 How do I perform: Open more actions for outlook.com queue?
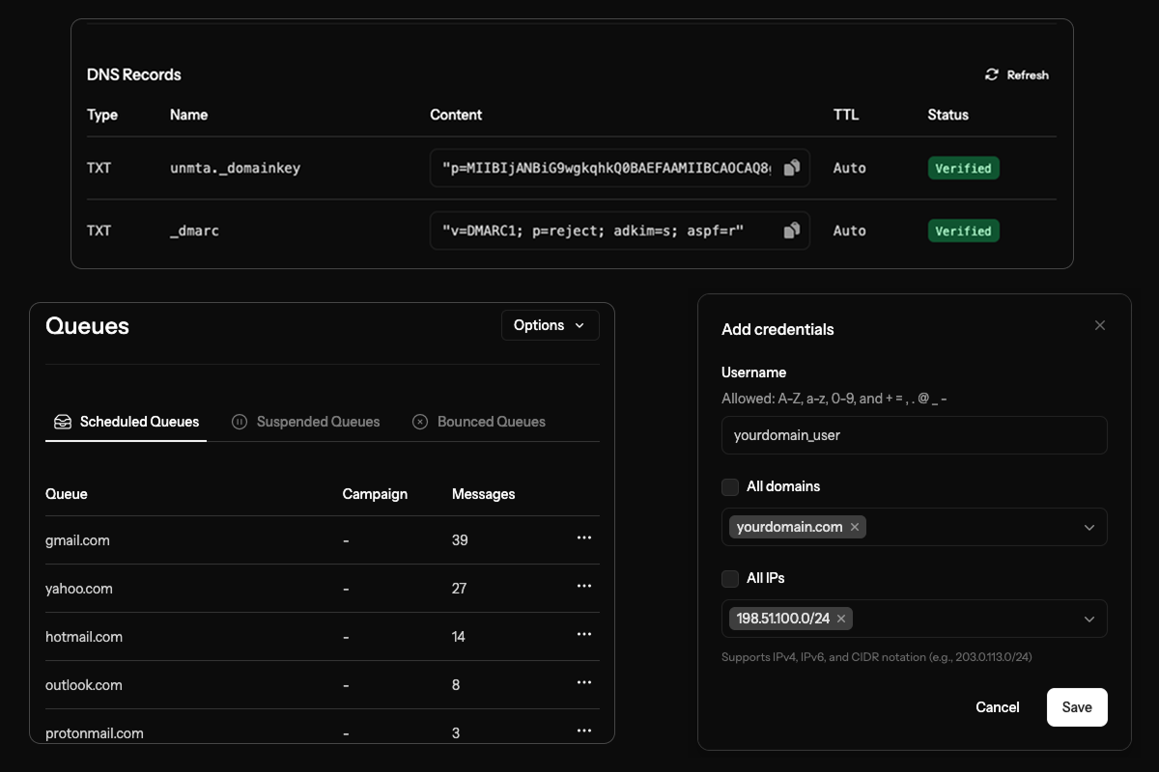pos(583,683)
